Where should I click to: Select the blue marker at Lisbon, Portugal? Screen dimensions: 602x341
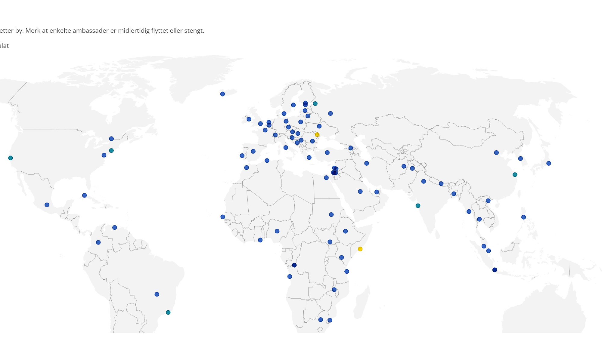coord(242,155)
